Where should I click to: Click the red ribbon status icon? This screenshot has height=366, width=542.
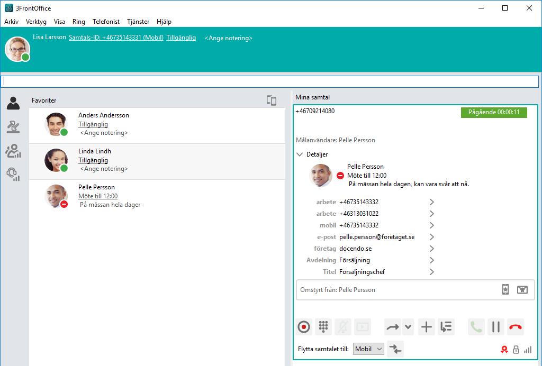(504, 350)
